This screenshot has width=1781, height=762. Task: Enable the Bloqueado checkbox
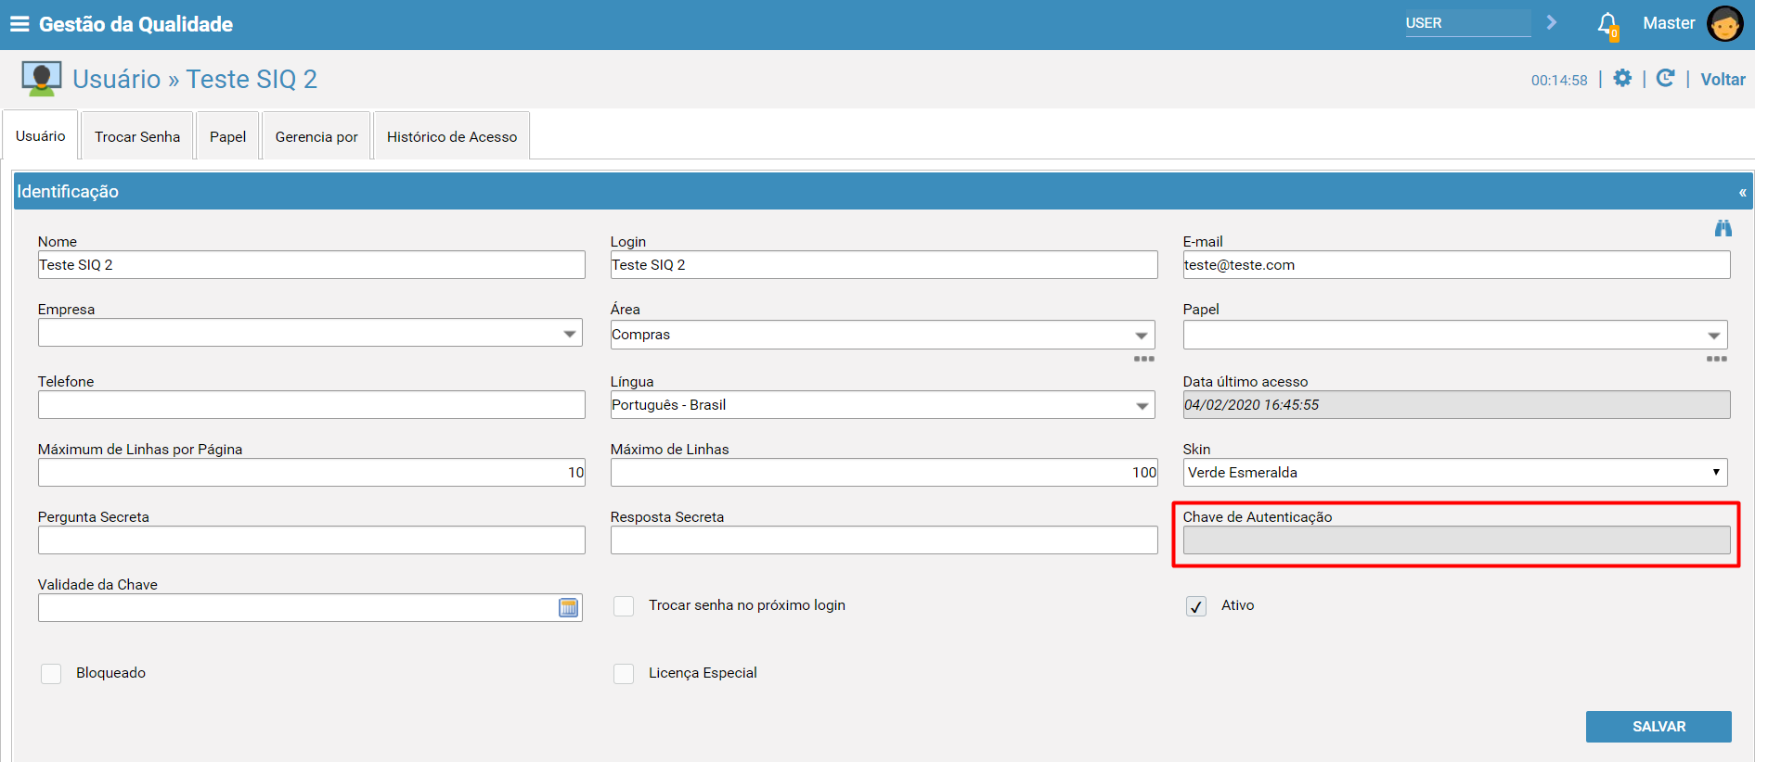(51, 674)
